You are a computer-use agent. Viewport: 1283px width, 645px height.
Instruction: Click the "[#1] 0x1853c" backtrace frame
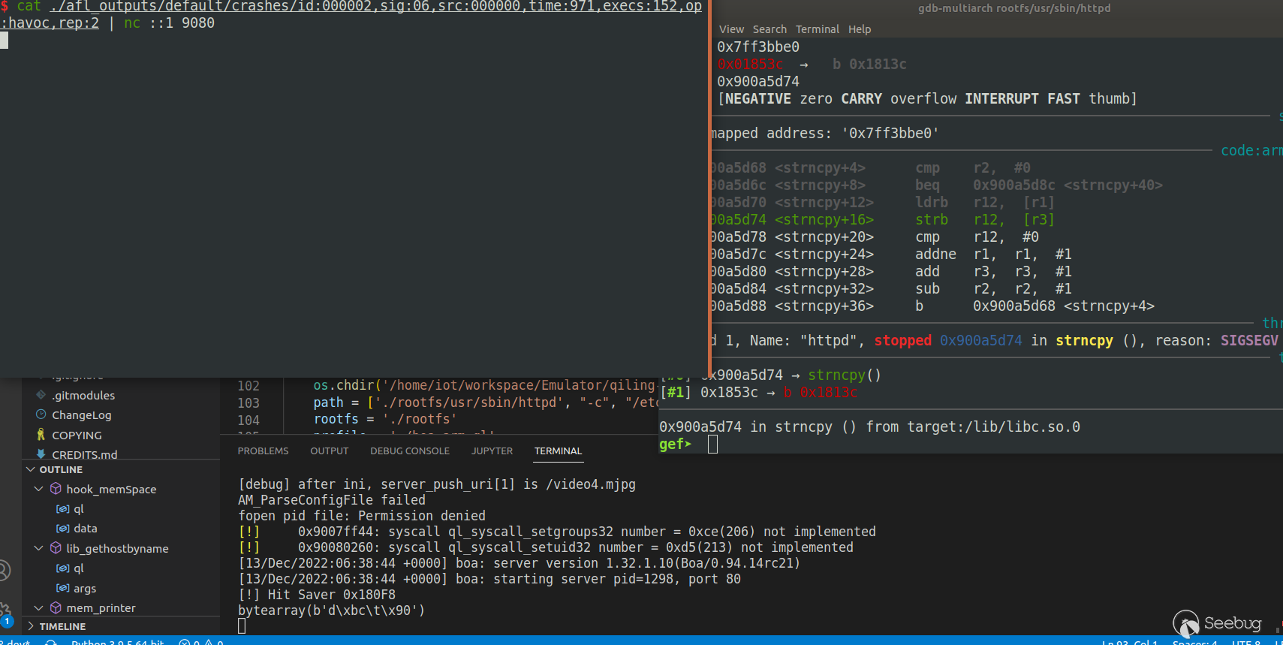coord(758,393)
